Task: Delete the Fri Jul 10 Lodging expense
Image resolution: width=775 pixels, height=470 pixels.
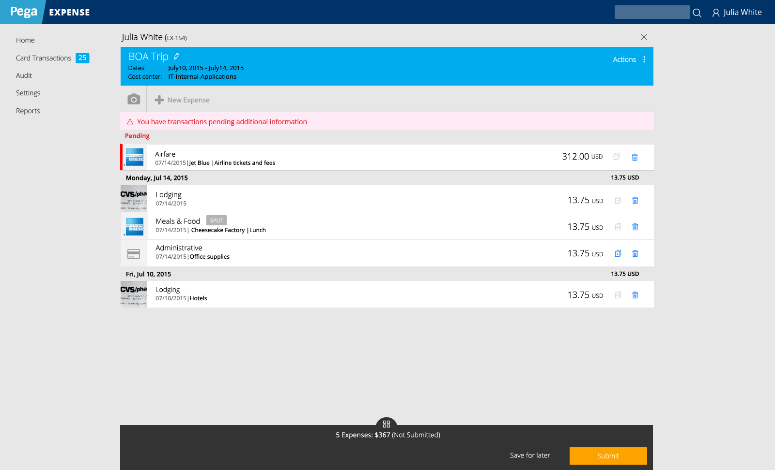Action: pyautogui.click(x=635, y=295)
